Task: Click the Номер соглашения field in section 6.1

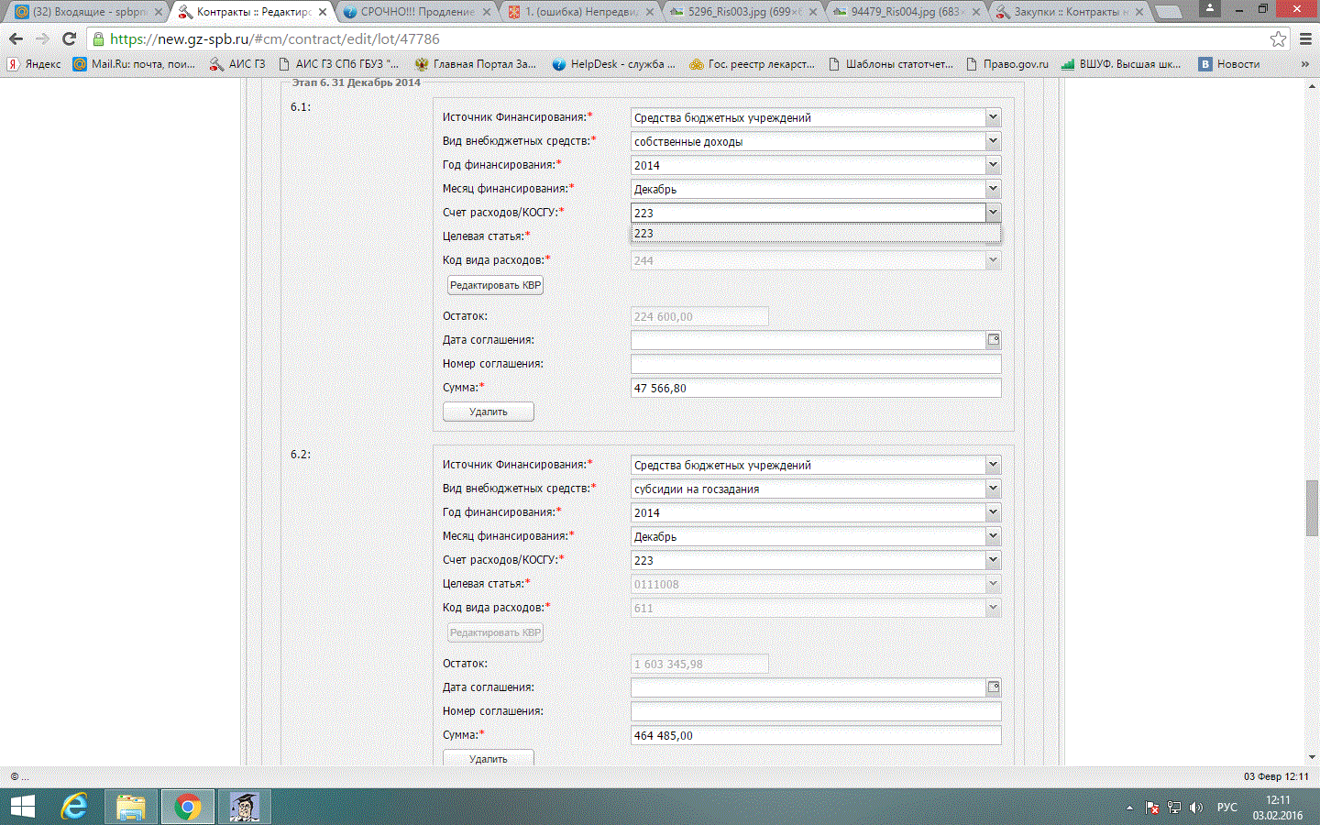Action: (816, 364)
